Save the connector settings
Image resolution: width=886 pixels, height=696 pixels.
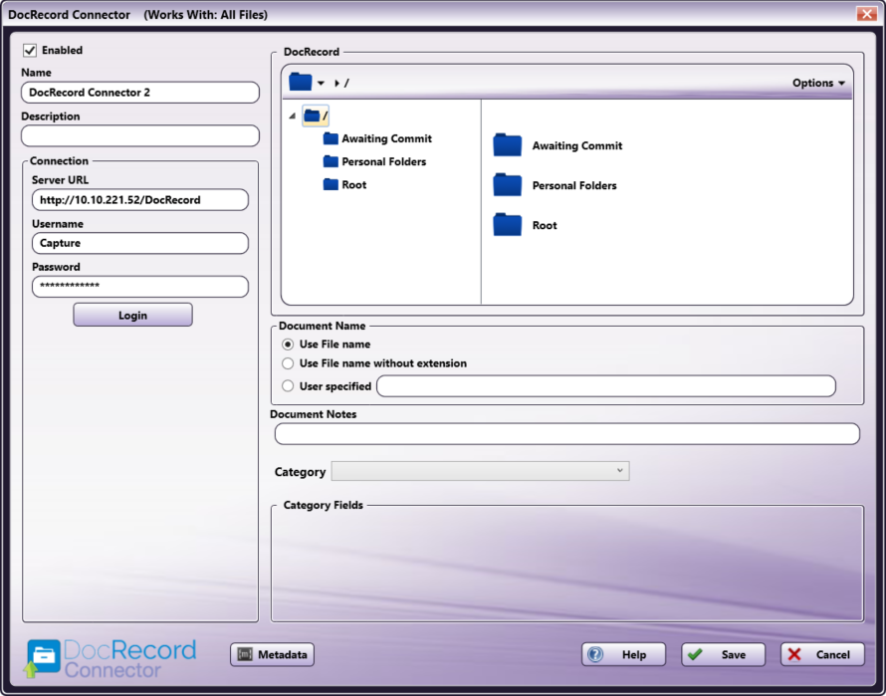point(723,655)
